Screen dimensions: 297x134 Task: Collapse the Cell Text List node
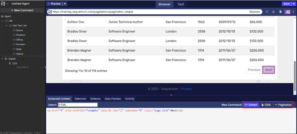6,26
